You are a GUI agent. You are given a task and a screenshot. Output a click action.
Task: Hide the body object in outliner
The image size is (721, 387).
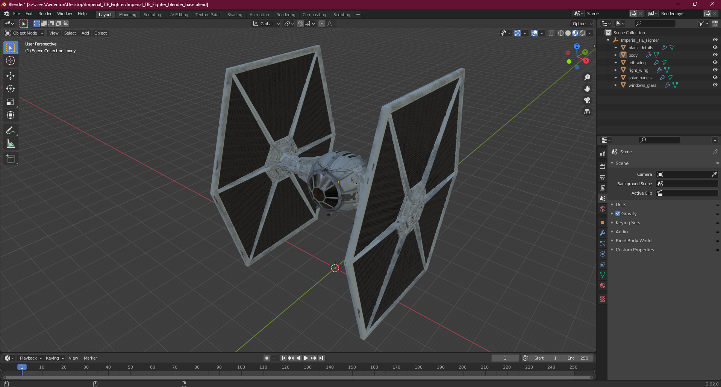coord(715,55)
